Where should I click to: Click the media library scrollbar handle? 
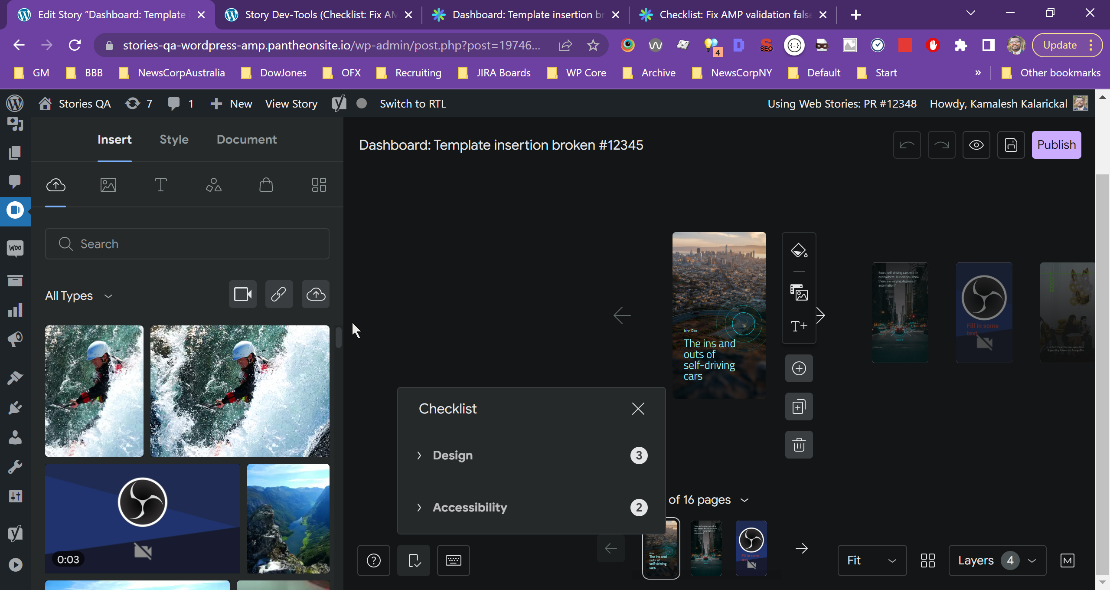(x=339, y=338)
